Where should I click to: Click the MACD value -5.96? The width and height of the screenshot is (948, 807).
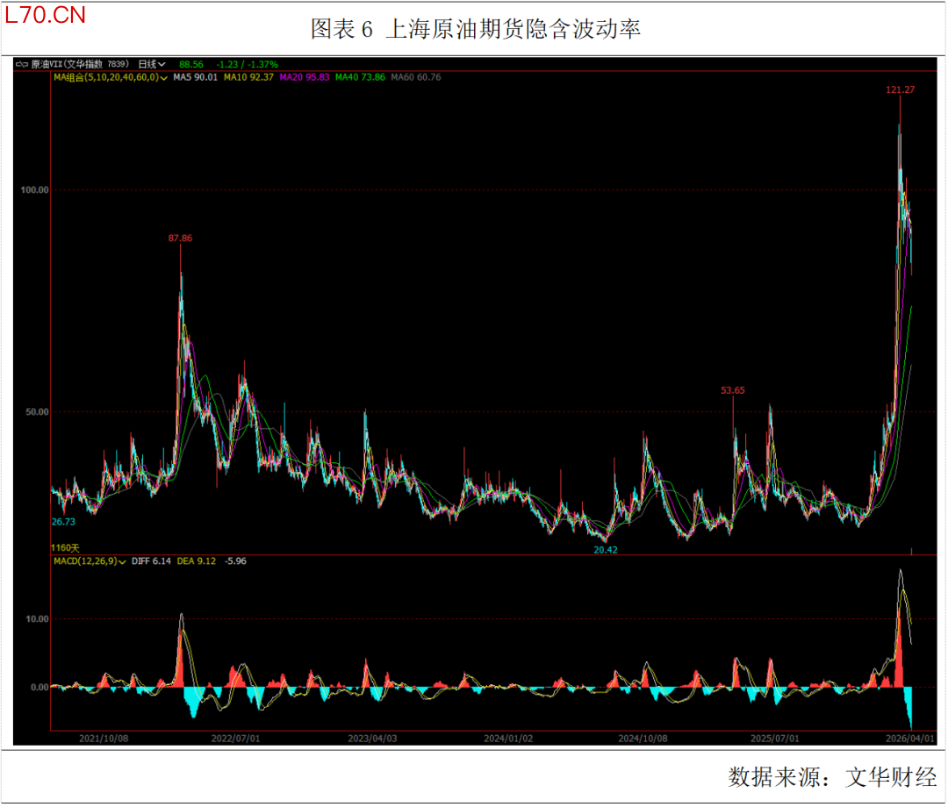tap(235, 561)
